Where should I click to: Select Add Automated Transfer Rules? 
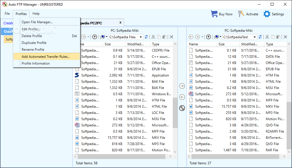click(47, 57)
